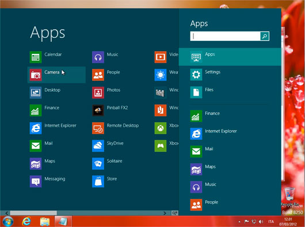The image size is (305, 227).
Task: Click the Camera label text
Action: coord(52,72)
